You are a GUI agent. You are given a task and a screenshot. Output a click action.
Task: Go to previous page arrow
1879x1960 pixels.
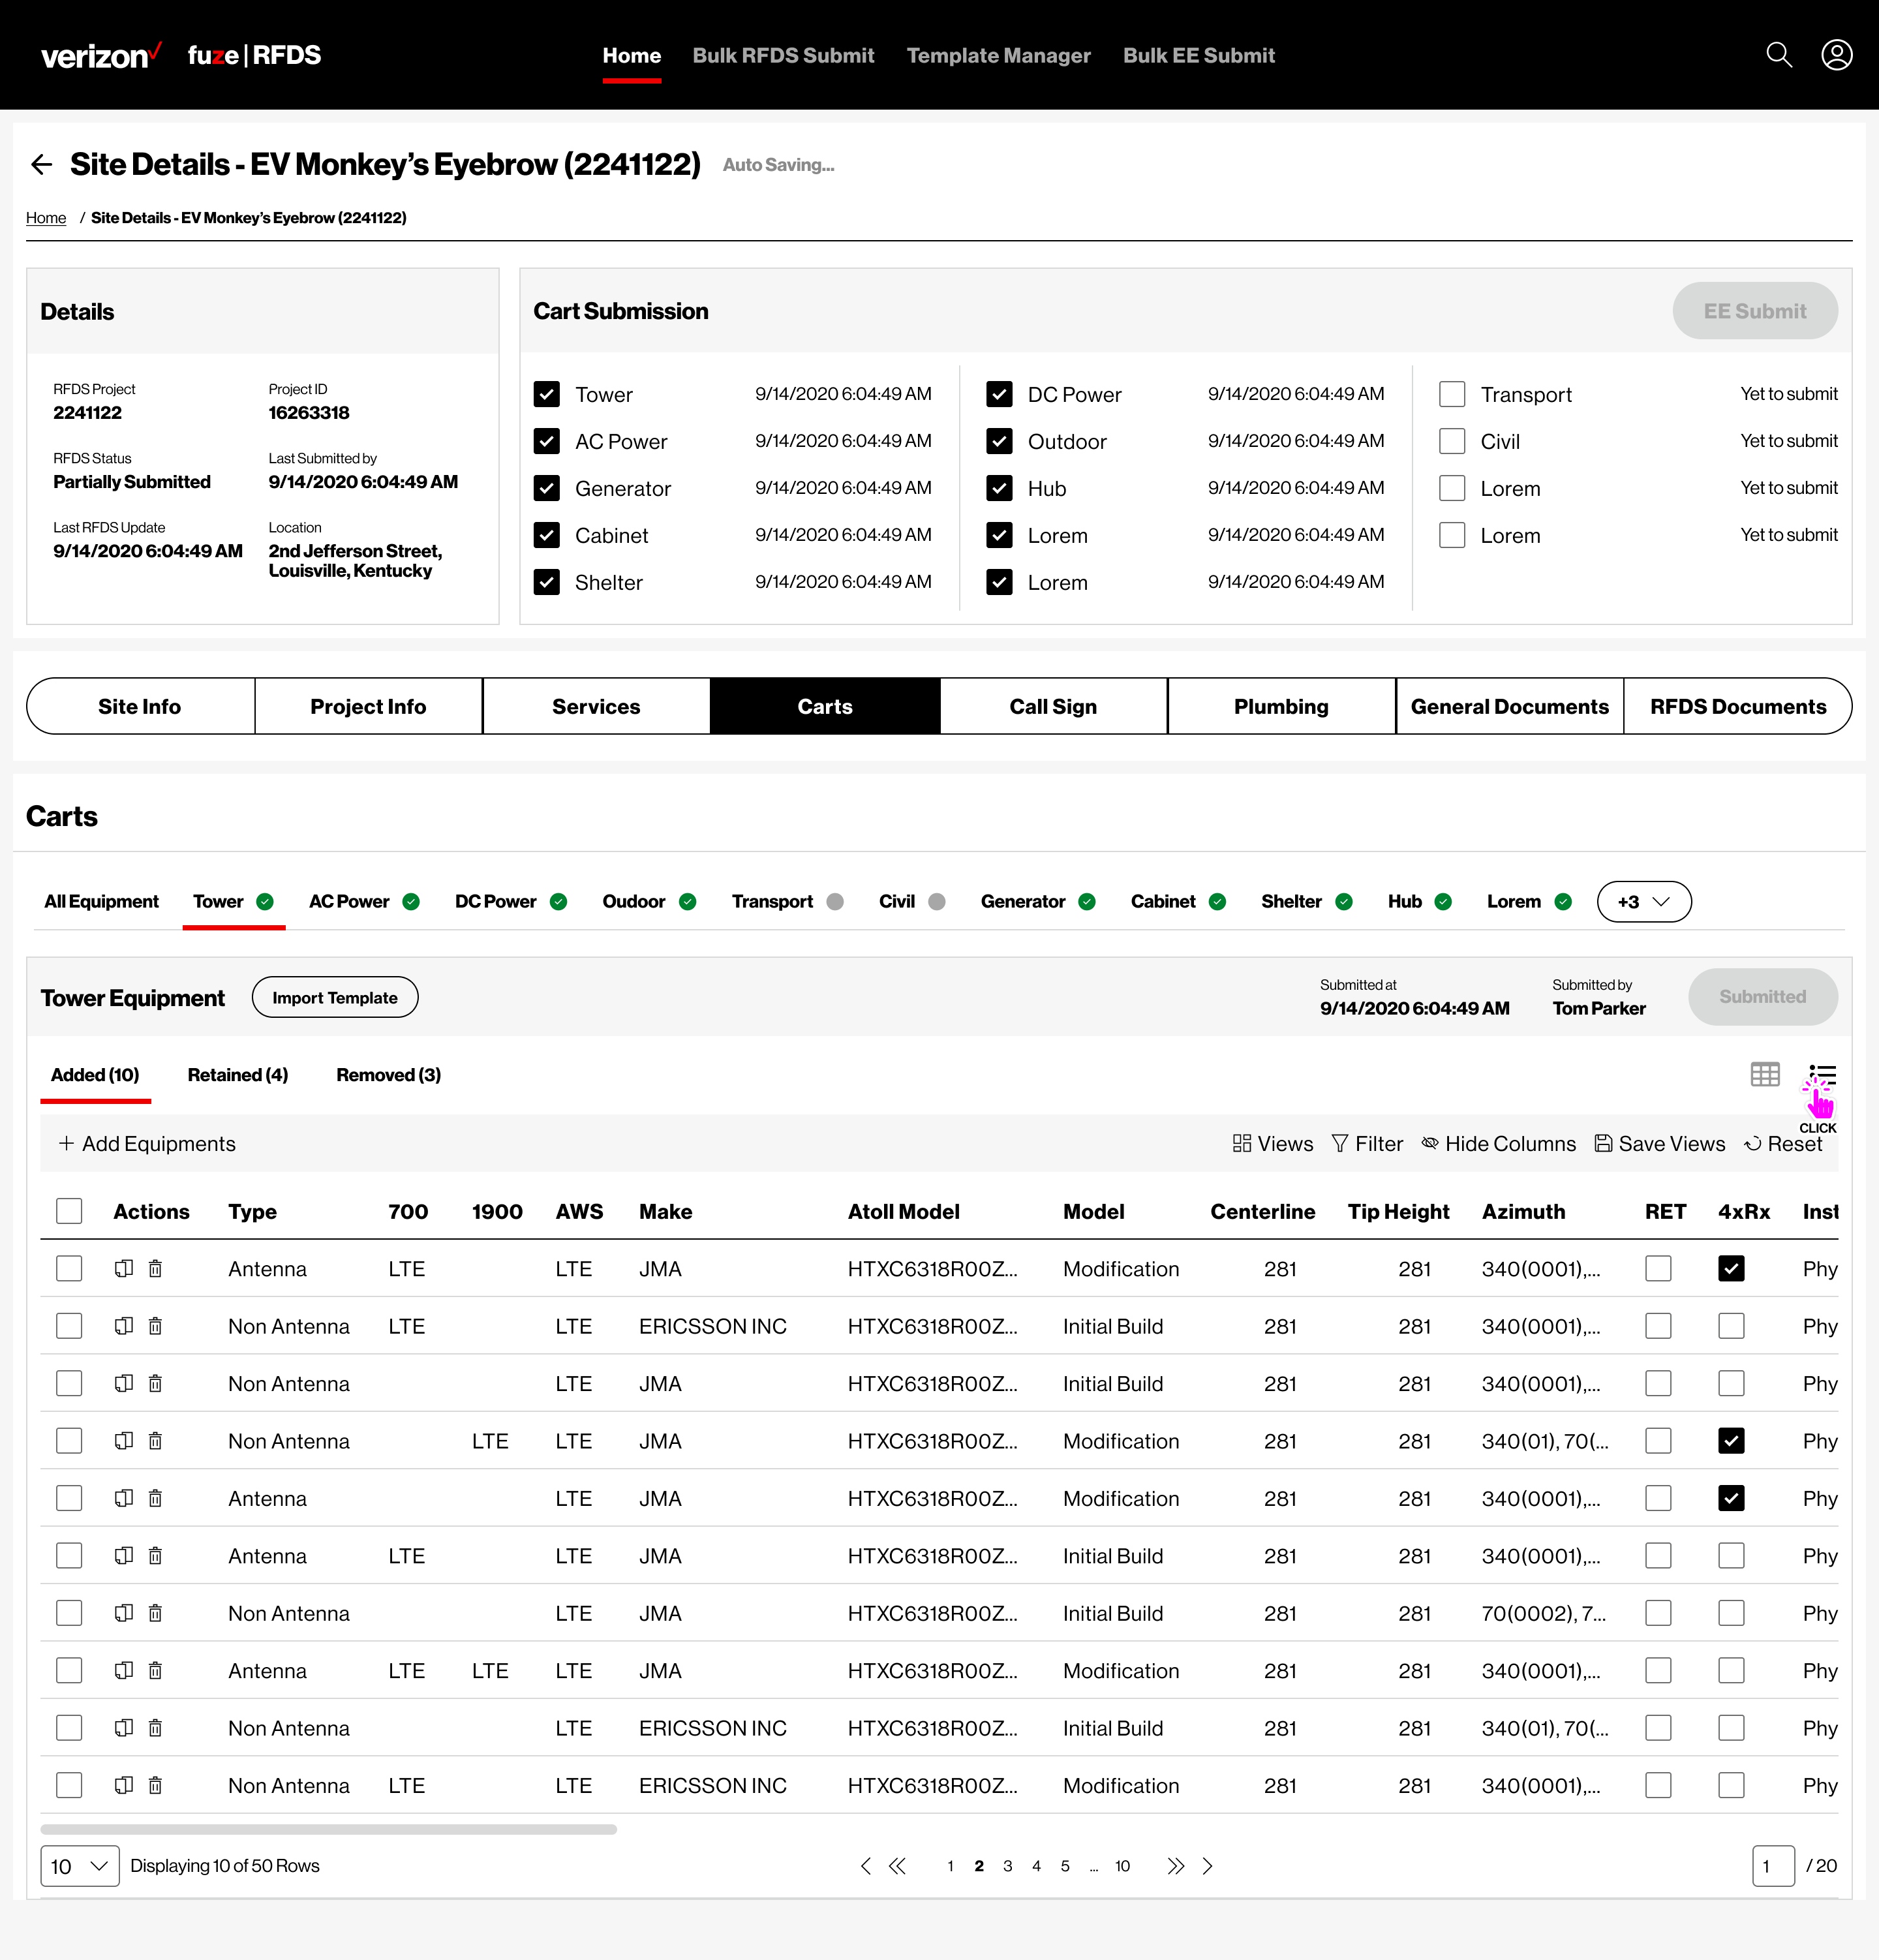point(866,1866)
